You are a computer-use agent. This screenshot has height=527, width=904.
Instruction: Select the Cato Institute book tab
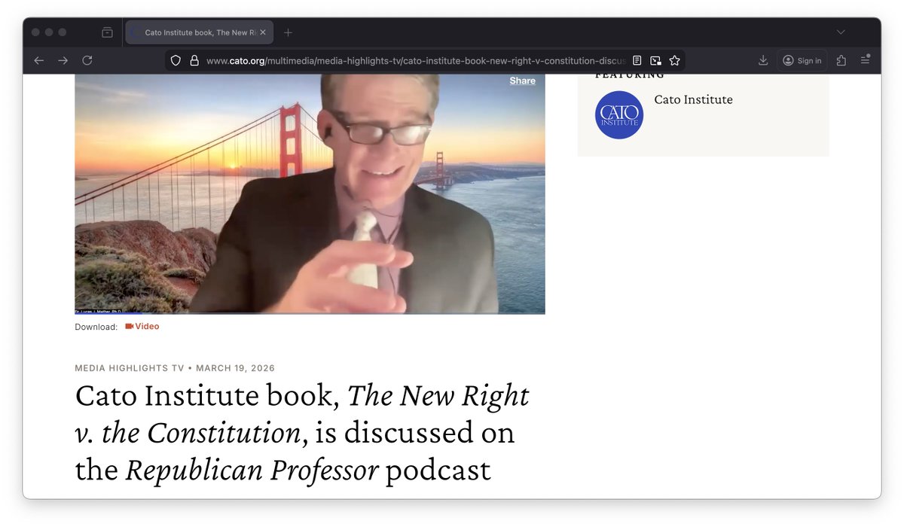(x=199, y=32)
